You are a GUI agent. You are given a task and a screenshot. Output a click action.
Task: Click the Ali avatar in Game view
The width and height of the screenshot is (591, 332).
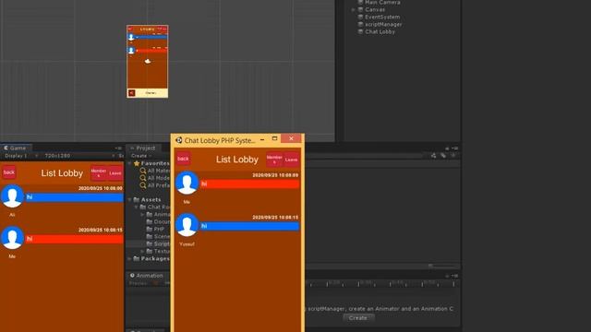tap(12, 196)
